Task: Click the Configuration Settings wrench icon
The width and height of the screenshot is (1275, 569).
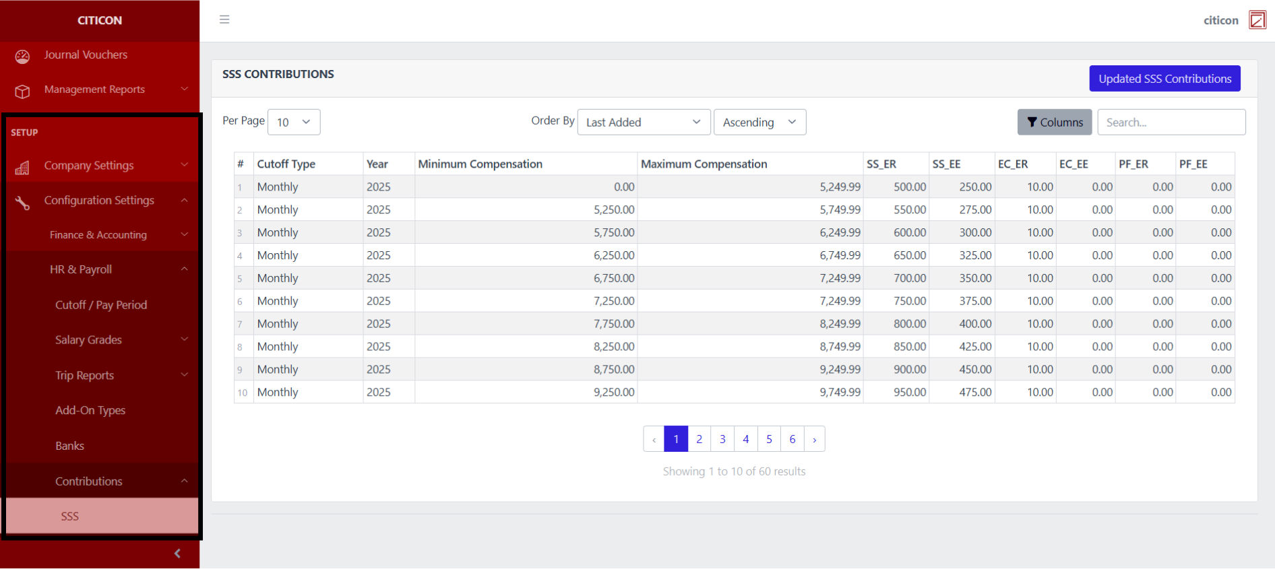Action: pyautogui.click(x=22, y=202)
